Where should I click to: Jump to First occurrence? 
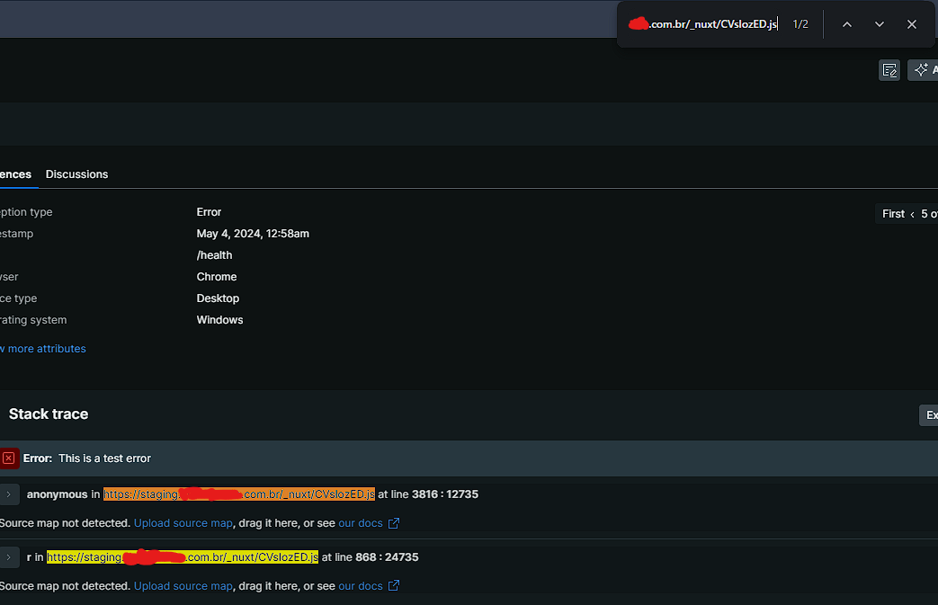[893, 214]
